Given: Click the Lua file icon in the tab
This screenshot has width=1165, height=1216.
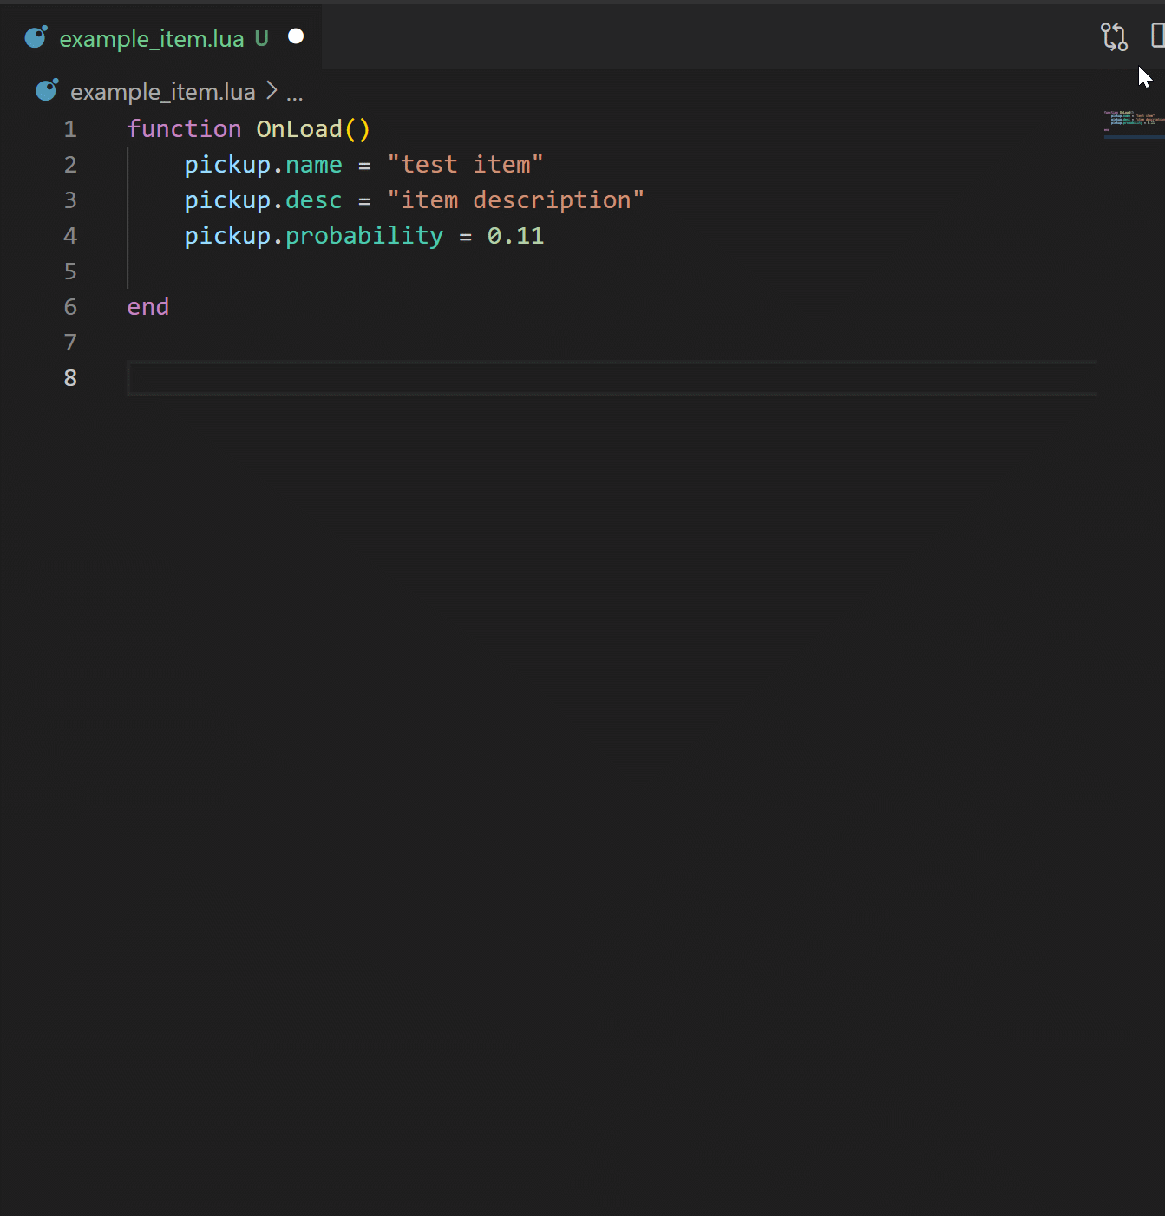Looking at the screenshot, I should tap(36, 37).
